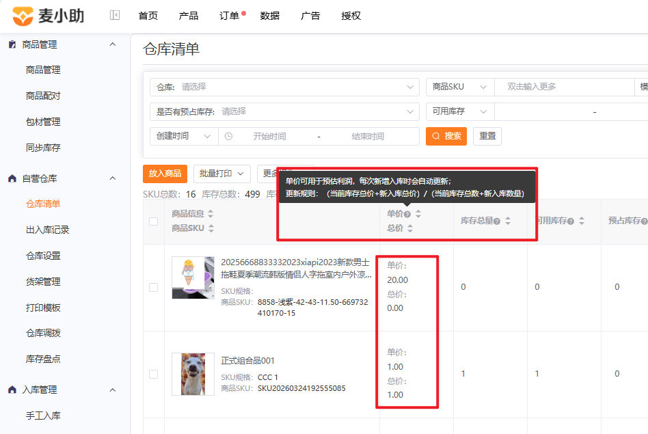Click product title 正式组合品001
Image resolution: width=648 pixels, height=434 pixels.
247,360
